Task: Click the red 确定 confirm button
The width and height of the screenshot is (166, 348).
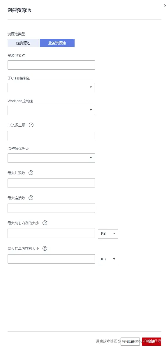Action: (152, 342)
